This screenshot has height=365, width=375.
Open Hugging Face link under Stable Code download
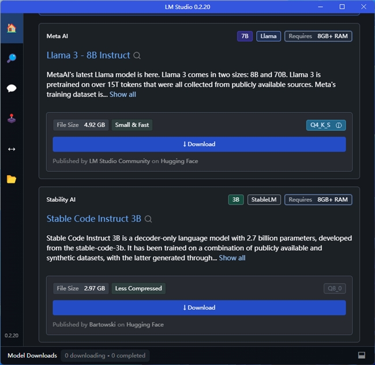[x=145, y=325]
